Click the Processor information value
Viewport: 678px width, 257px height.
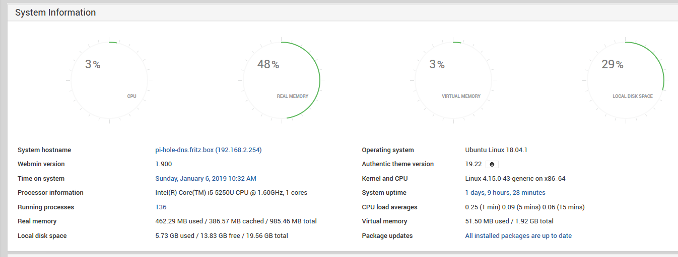tap(231, 193)
